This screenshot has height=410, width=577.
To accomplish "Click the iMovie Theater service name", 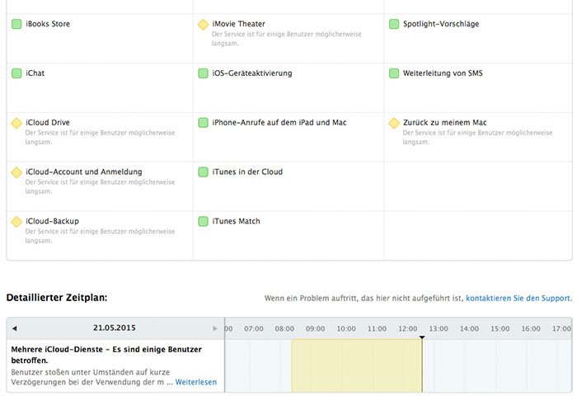I will pos(238,24).
